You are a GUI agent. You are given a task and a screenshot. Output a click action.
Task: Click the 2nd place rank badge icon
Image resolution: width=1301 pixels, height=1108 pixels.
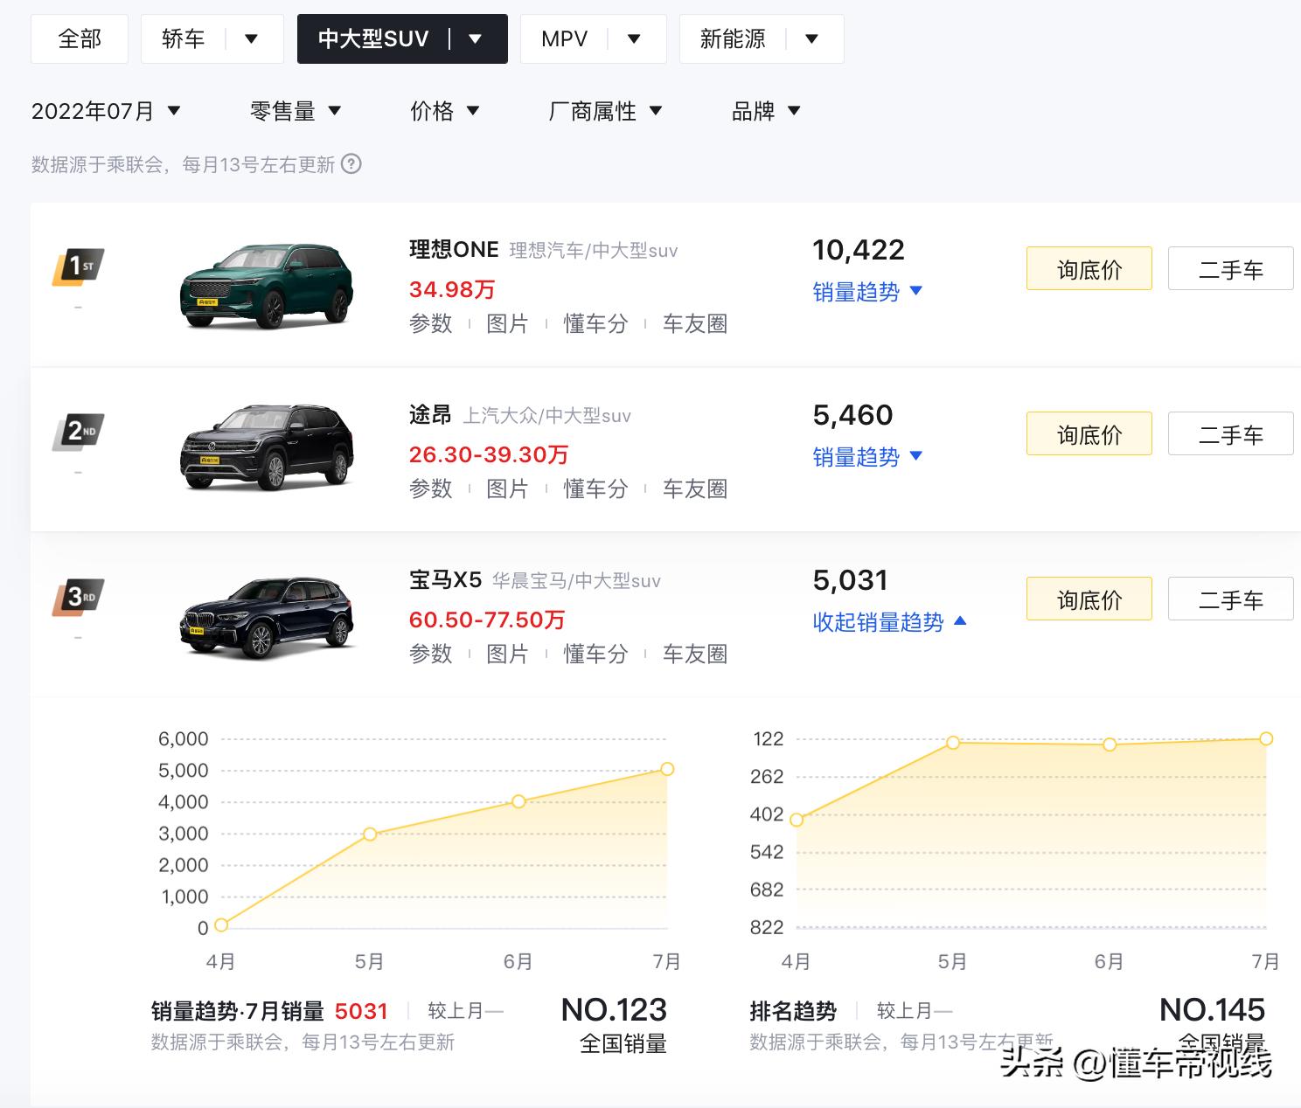point(78,432)
